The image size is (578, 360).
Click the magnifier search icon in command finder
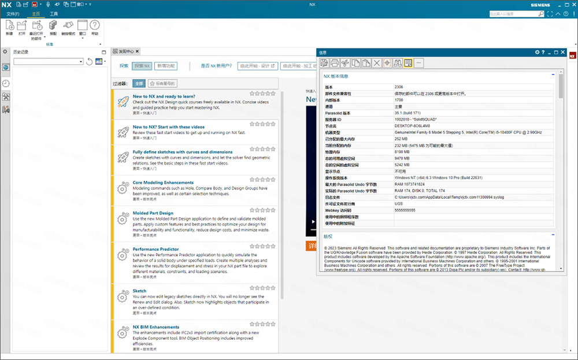tap(541, 14)
